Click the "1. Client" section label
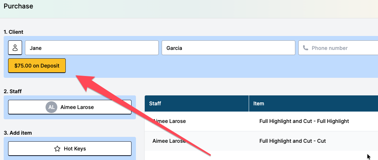Image resolution: width=378 pixels, height=160 pixels. 14,32
